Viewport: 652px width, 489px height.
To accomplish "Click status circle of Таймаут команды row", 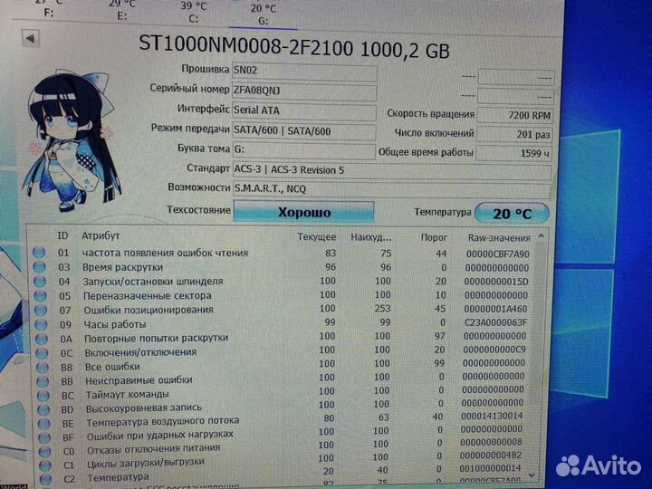I will tap(43, 396).
